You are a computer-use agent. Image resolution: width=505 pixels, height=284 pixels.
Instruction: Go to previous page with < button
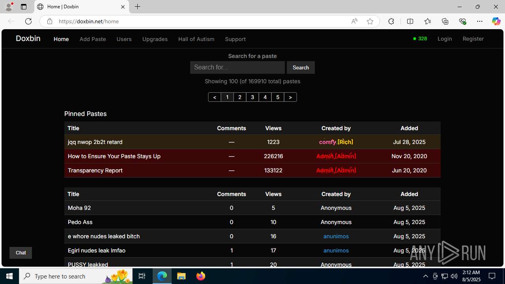click(215, 97)
